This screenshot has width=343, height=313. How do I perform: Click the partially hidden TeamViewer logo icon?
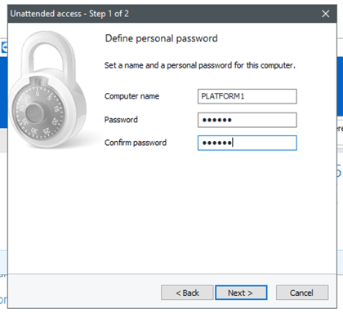(4, 48)
